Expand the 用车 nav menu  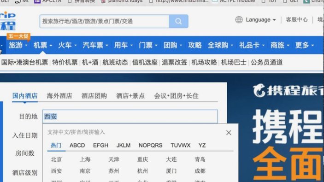tap(124, 45)
